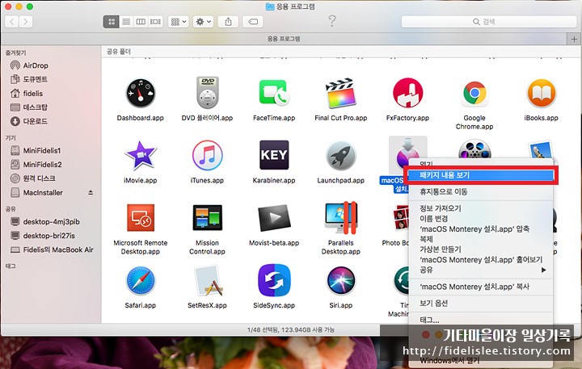Choose 패키지 내용 보기 in context menu
Screen dimensions: 582x369
coord(481,175)
